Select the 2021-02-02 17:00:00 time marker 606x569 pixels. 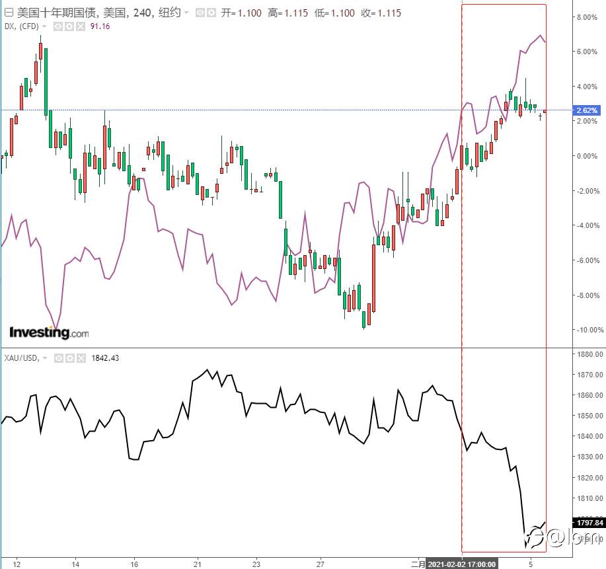461,564
